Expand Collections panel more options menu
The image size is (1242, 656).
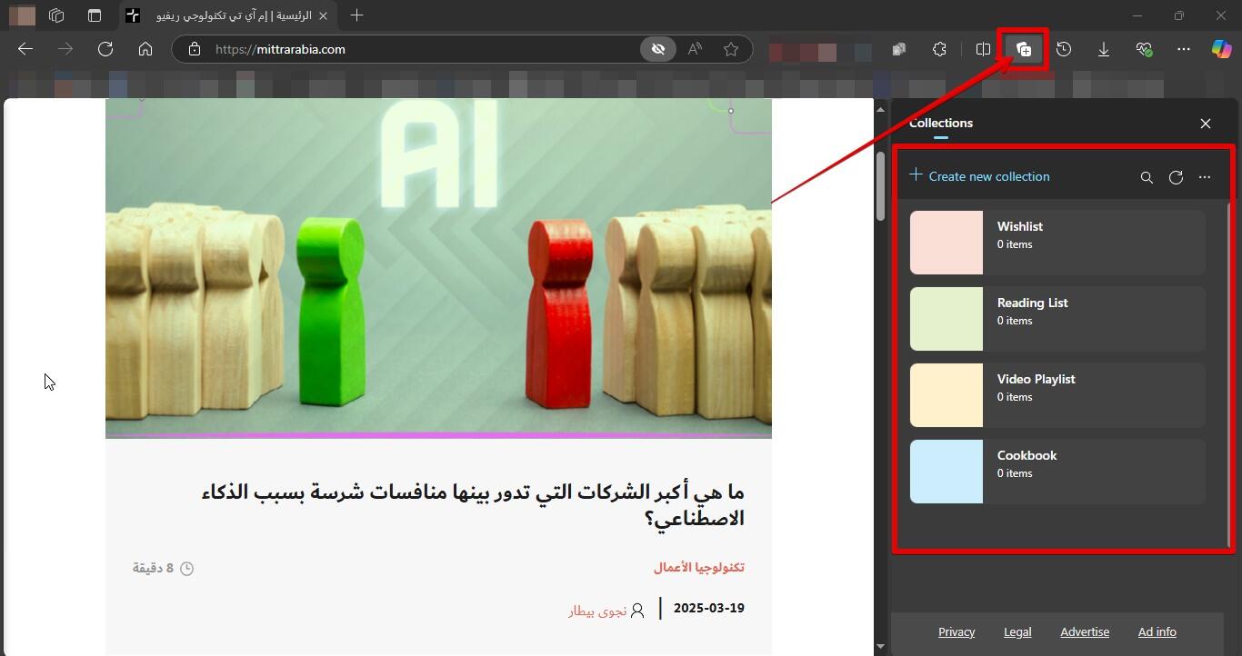point(1205,177)
